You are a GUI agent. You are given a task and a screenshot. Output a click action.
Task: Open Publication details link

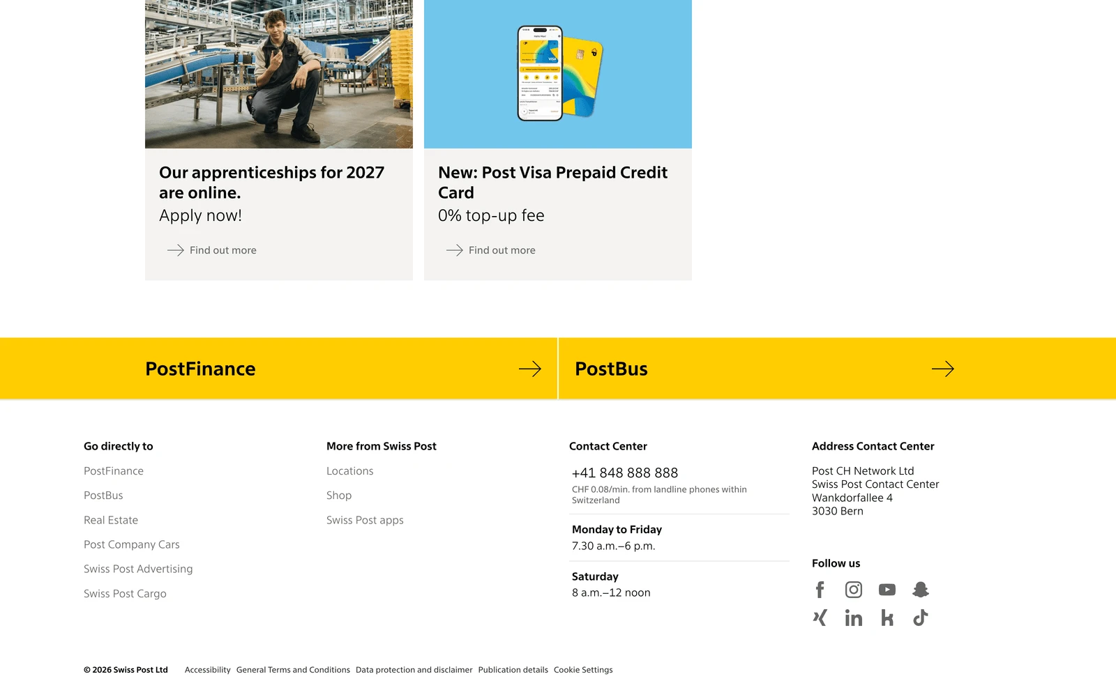[513, 670]
